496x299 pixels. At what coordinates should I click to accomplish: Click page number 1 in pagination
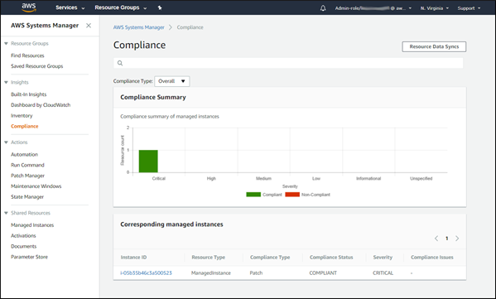point(446,239)
